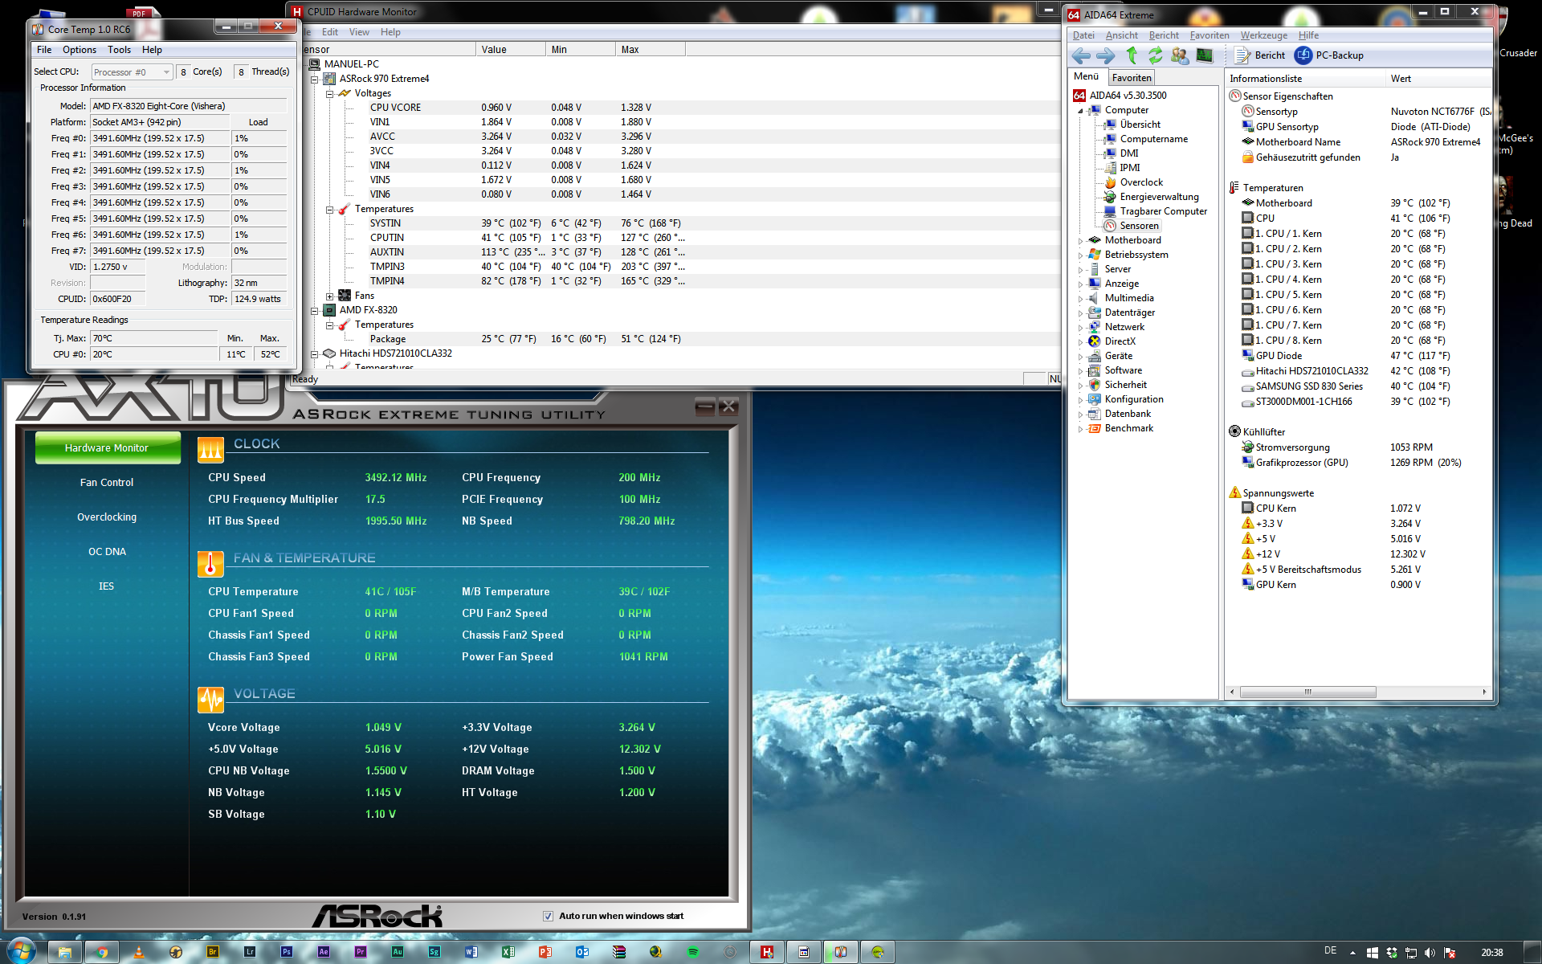
Task: Click the AIDA64 back navigation arrow
Action: pos(1081,55)
